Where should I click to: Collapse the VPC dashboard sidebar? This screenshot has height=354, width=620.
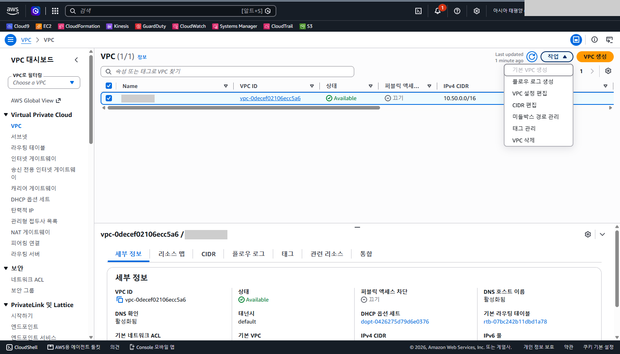point(76,60)
